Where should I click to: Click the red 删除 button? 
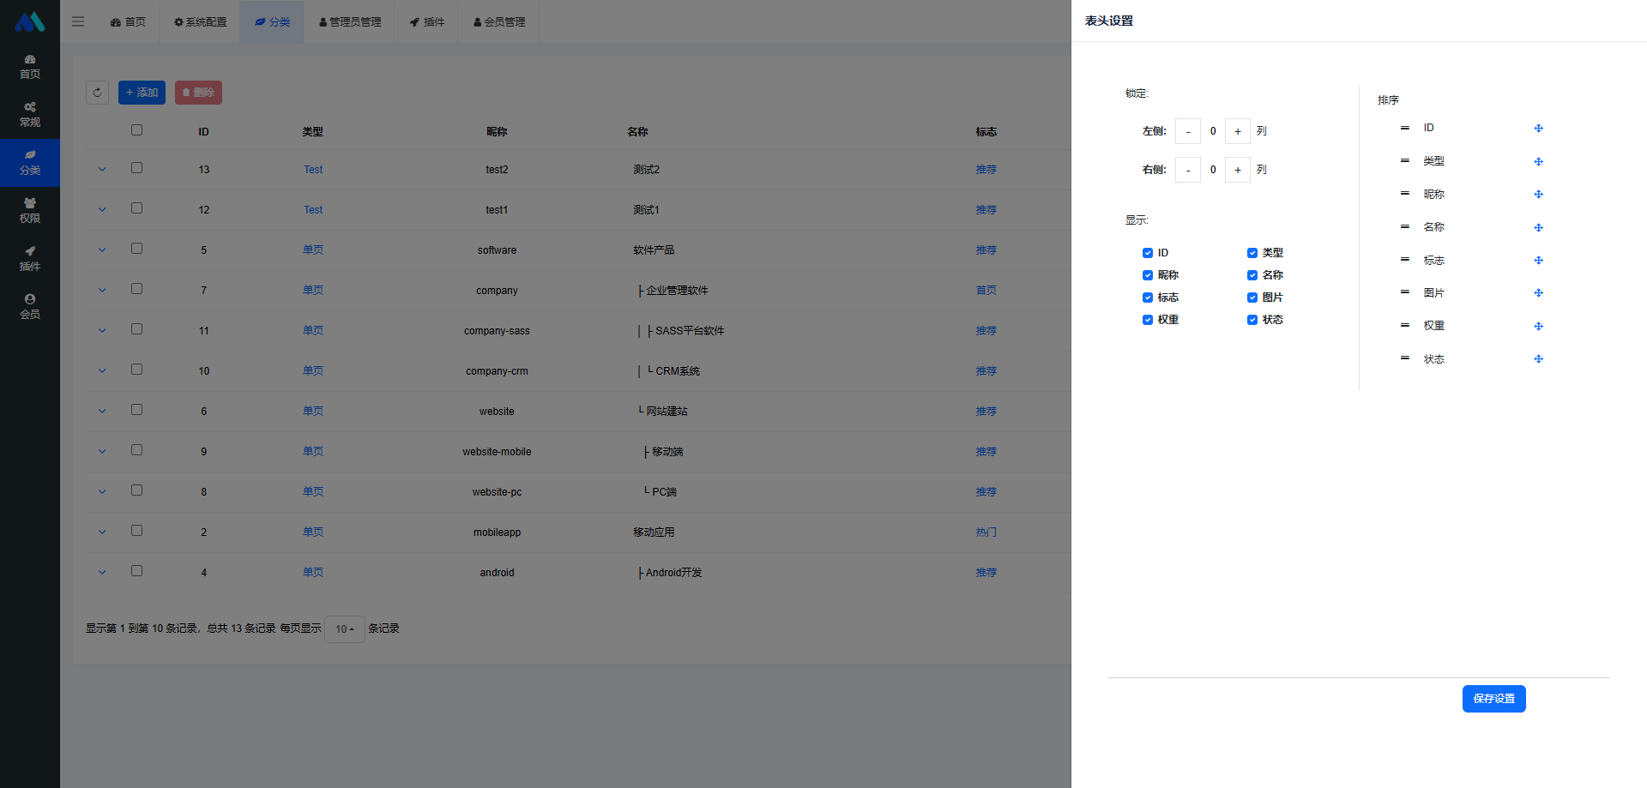pyautogui.click(x=198, y=93)
